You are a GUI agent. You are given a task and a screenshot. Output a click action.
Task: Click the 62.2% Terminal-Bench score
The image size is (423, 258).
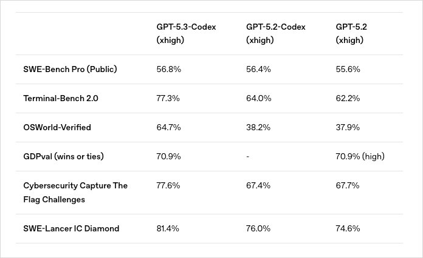(x=348, y=98)
